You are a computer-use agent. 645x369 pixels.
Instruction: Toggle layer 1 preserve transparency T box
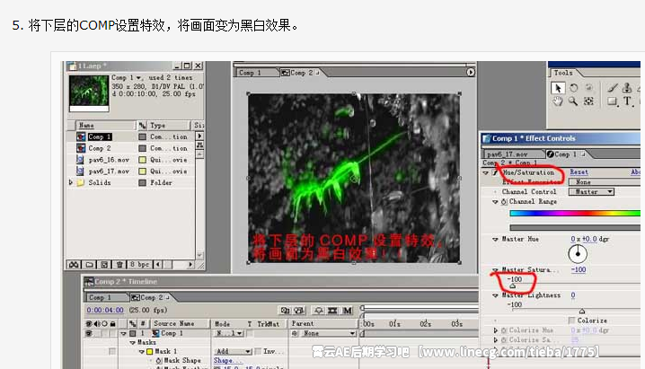point(250,333)
